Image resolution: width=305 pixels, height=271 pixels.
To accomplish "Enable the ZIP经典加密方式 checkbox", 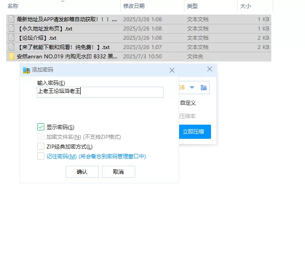I will tap(41, 146).
